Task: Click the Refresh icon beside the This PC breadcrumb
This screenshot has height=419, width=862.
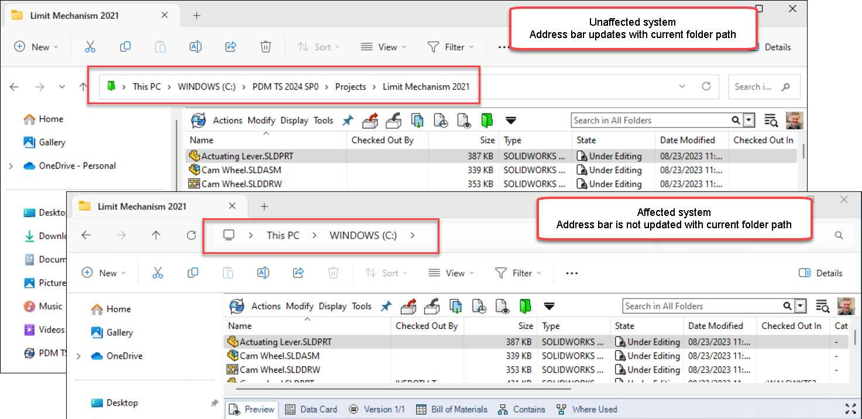Action: (x=191, y=235)
